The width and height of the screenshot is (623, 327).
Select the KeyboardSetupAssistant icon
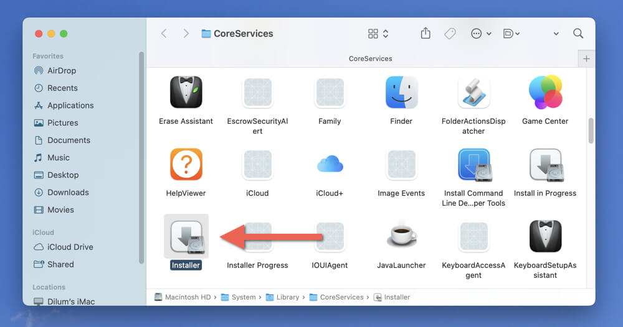coord(545,236)
